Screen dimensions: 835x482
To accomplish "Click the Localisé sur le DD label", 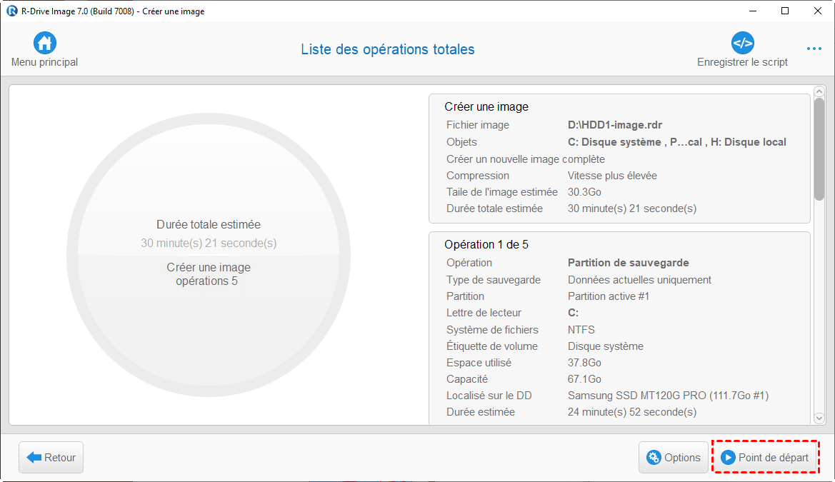I will tap(489, 396).
